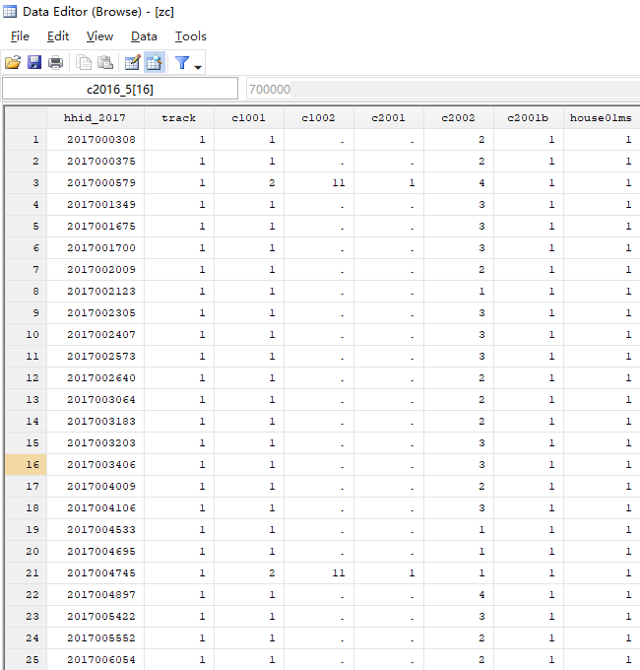Screen dimensions: 640x670
Task: Click the Open file folder icon
Action: point(13,63)
